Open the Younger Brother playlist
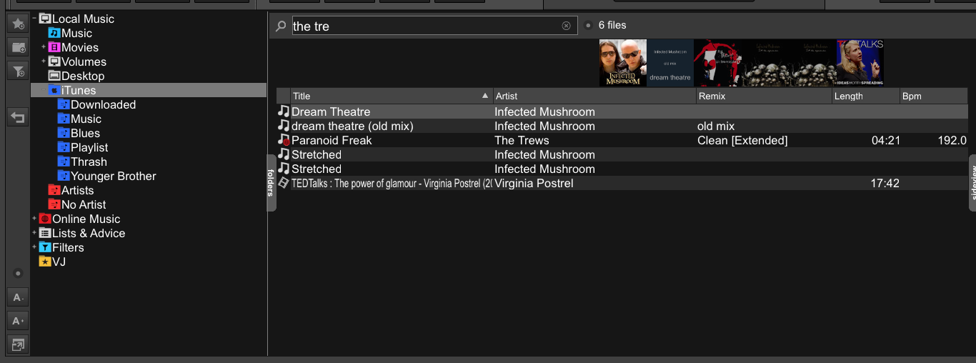This screenshot has height=363, width=976. [x=106, y=176]
